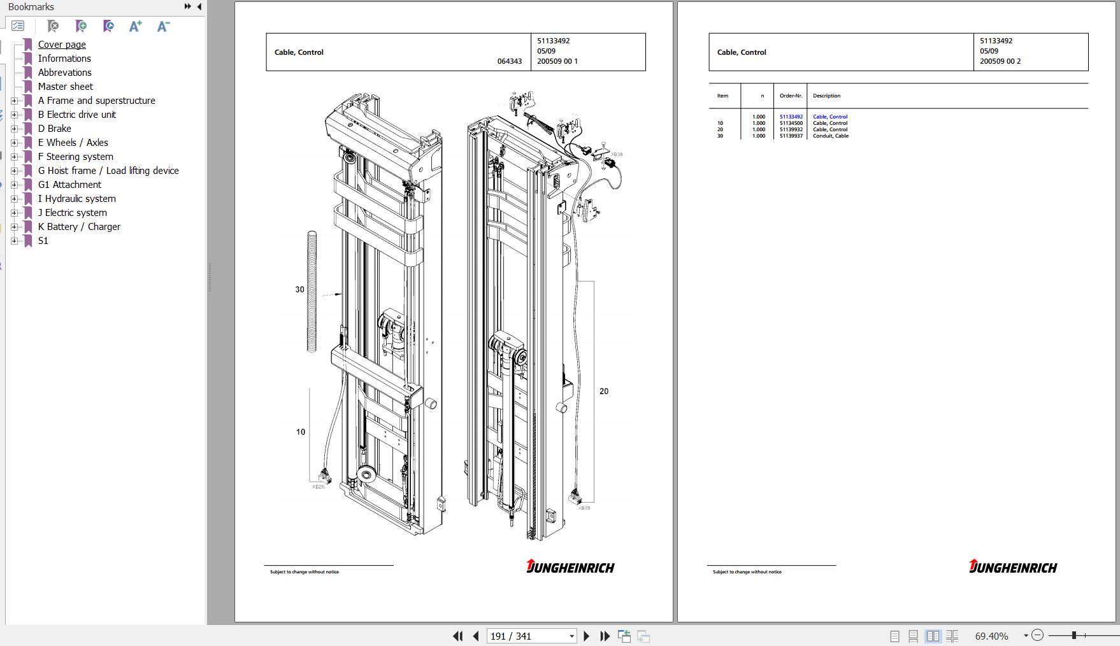Open the Cover page bookmark
Screen dimensions: 1120x646
click(62, 45)
